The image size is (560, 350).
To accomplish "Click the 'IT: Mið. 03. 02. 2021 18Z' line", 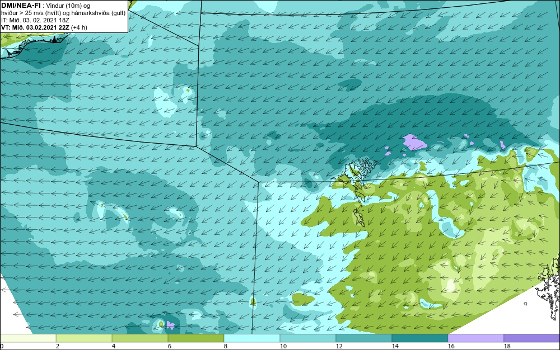I will click(35, 20).
